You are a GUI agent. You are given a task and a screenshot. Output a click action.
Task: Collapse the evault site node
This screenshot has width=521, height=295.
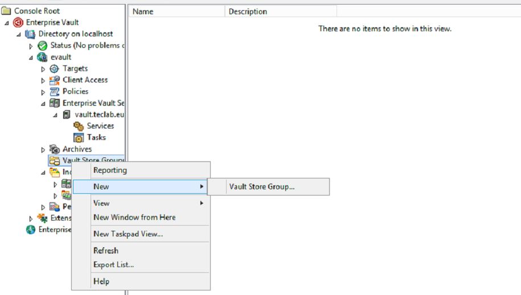click(31, 57)
